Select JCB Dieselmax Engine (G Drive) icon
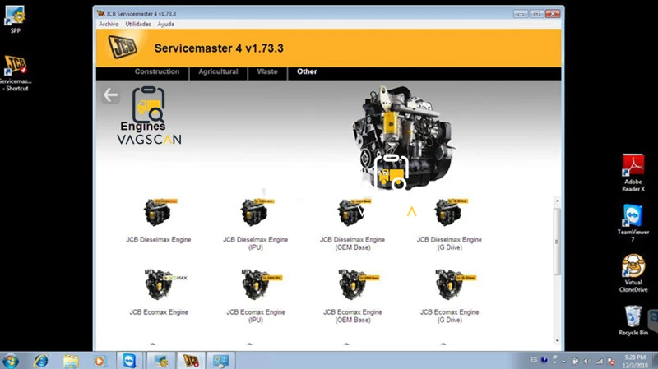Image resolution: width=658 pixels, height=369 pixels. (x=449, y=212)
